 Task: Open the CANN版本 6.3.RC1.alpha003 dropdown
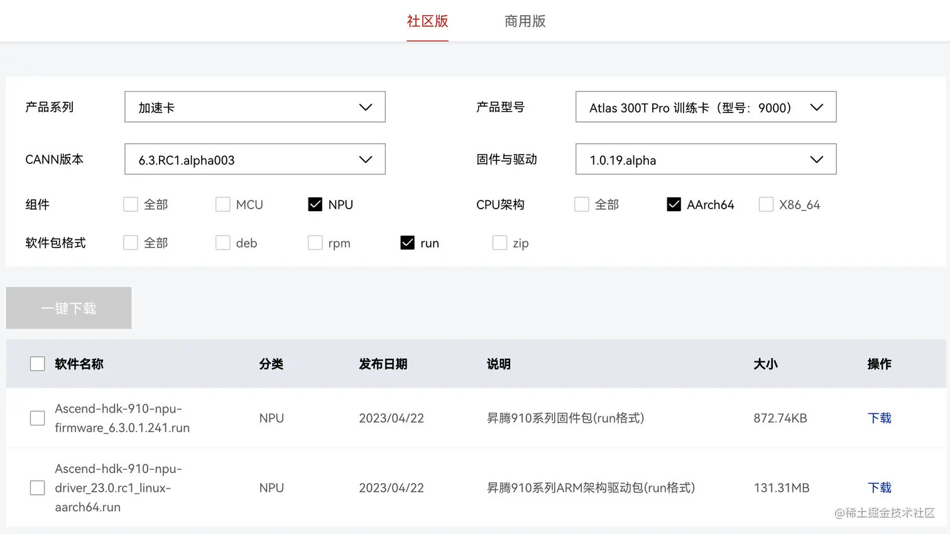254,160
